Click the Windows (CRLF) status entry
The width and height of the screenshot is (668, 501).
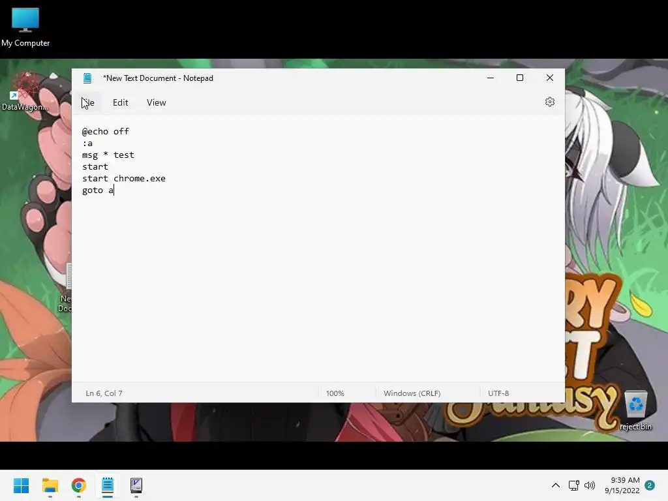(x=412, y=393)
